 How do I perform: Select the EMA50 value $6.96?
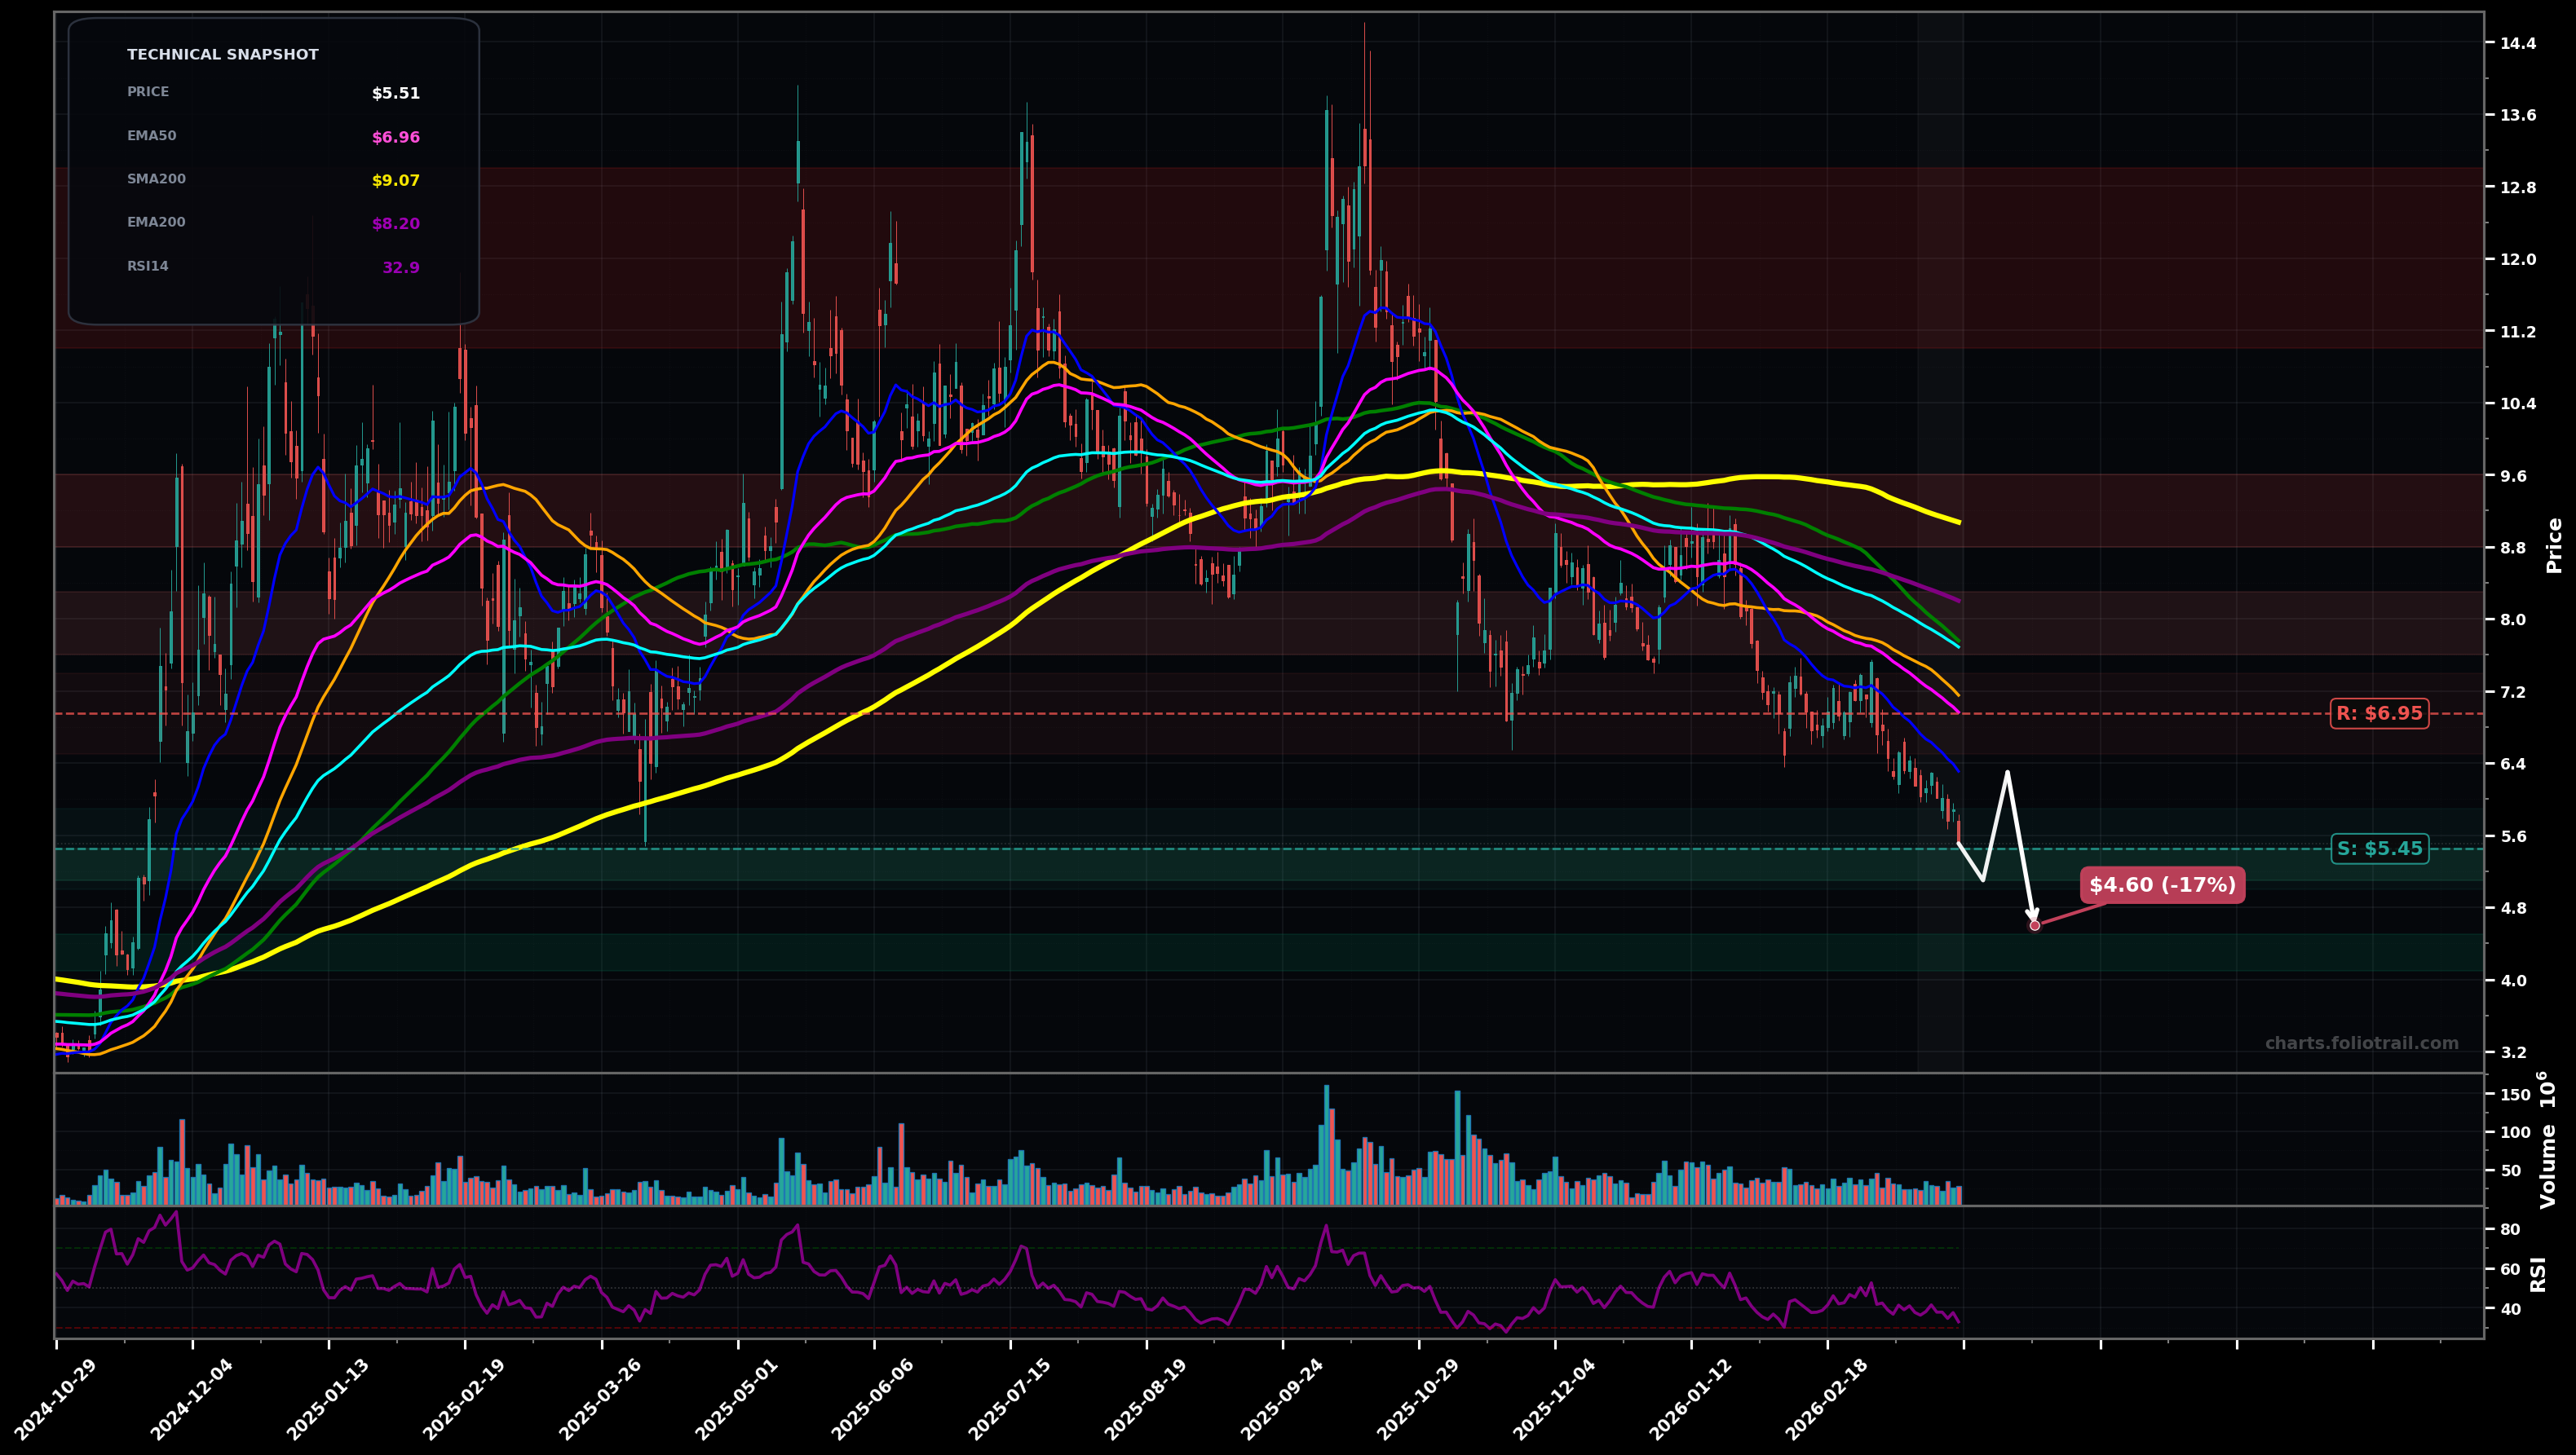(396, 138)
